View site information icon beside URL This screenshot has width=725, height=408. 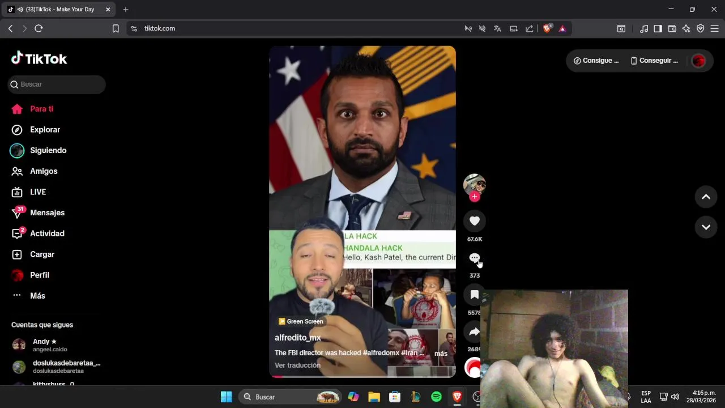click(134, 28)
